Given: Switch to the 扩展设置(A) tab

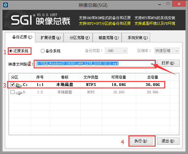Looking at the screenshot, I should (x=49, y=38).
